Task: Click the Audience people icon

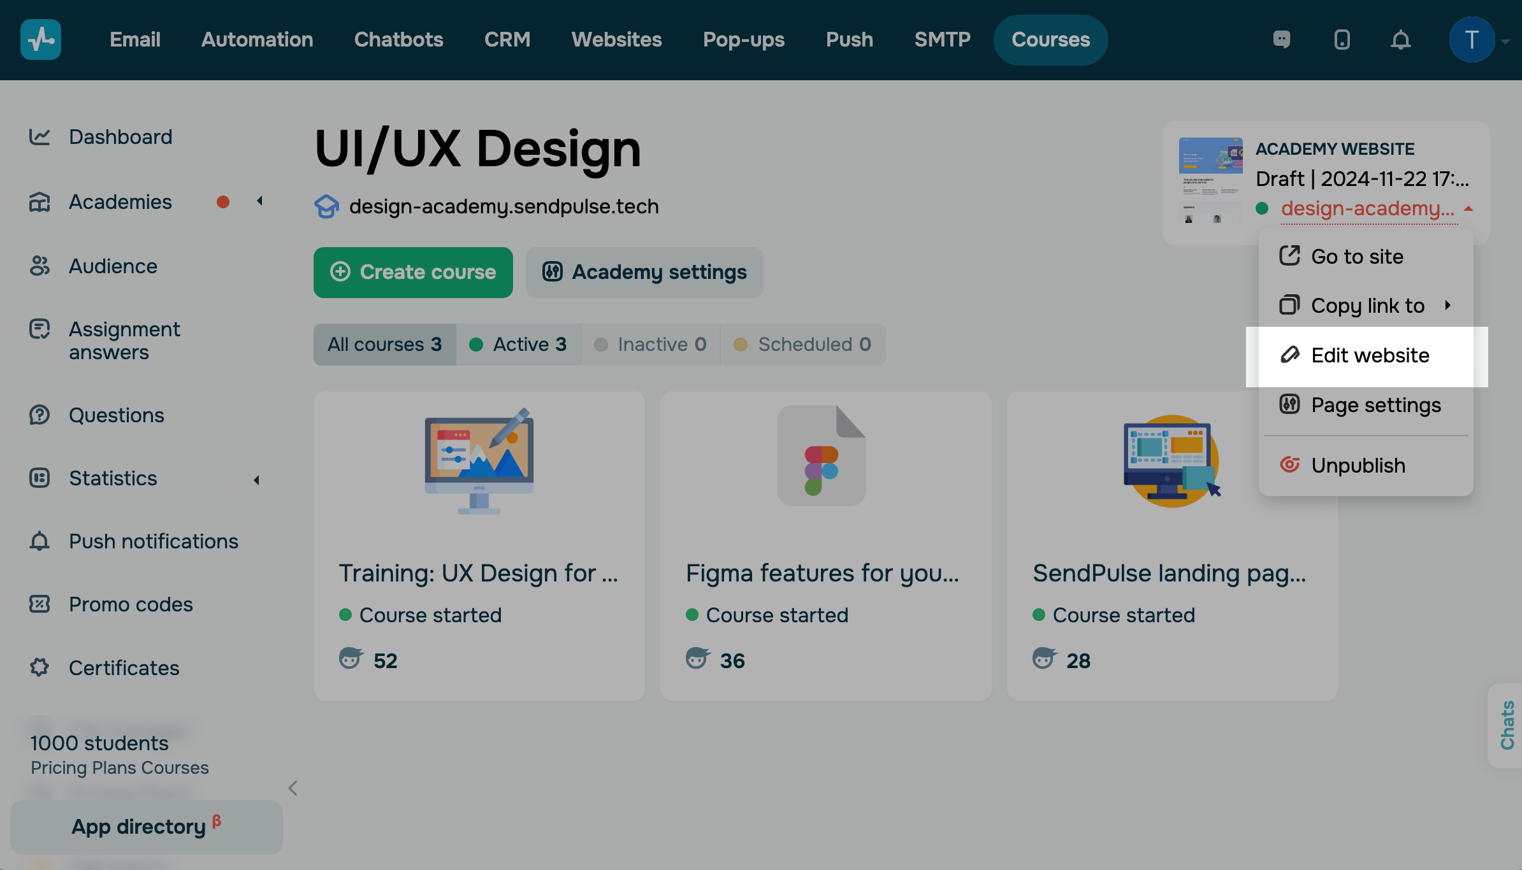Action: [x=40, y=266]
